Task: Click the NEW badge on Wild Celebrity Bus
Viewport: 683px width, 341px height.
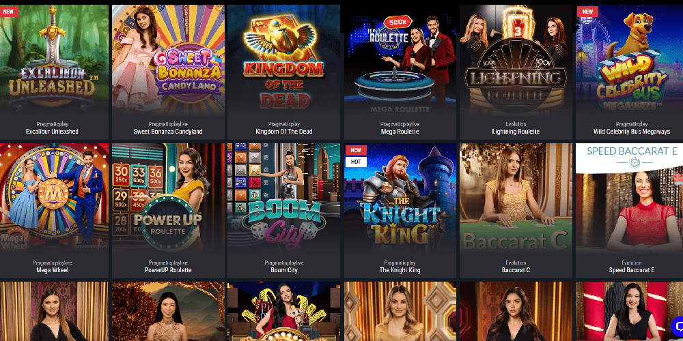Action: (x=587, y=12)
